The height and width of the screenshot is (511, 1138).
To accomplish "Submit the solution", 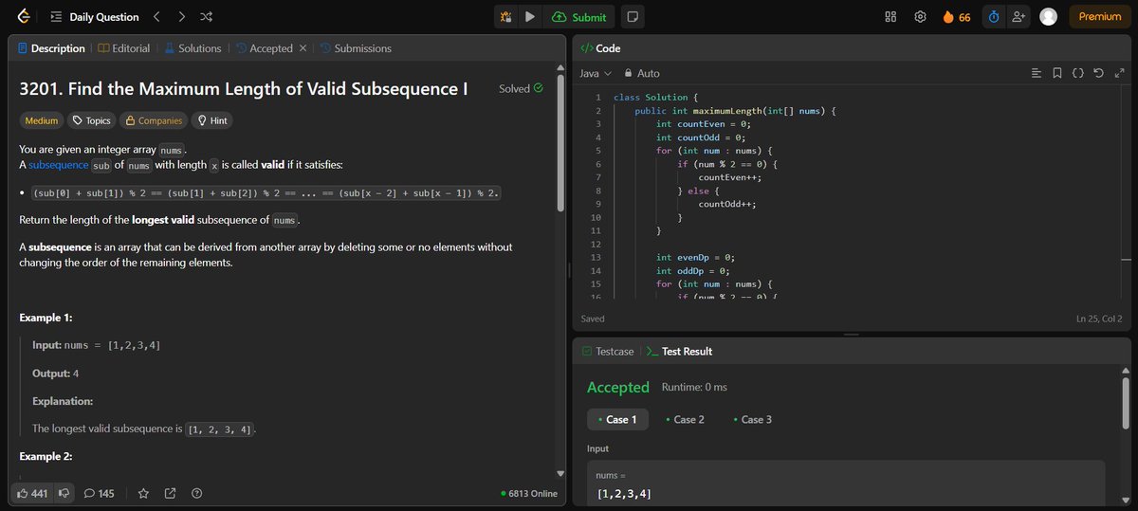I will tap(578, 17).
